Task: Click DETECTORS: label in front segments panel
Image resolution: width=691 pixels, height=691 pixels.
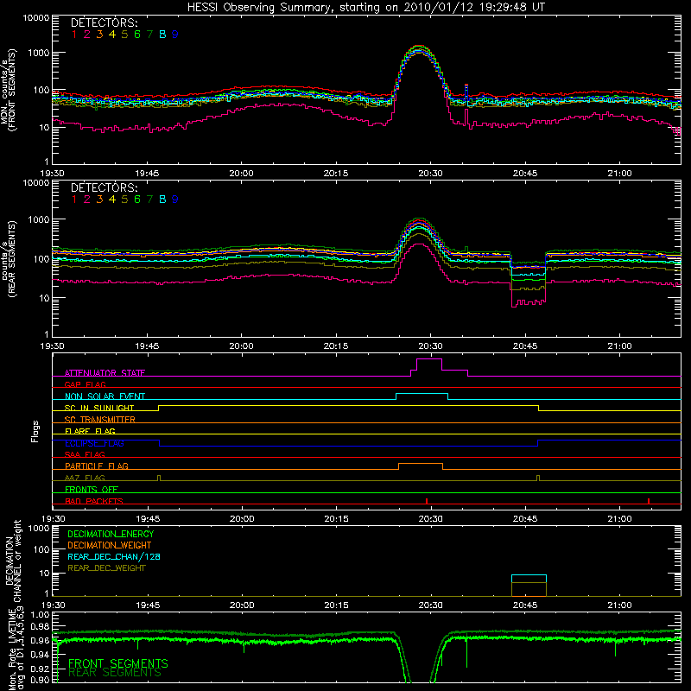Action: [x=105, y=22]
